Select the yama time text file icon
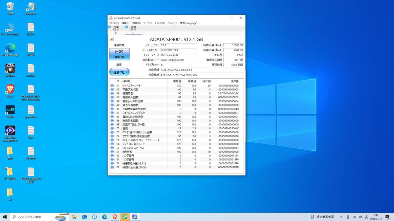Viewport: 394px width, 221px height. 31,112
